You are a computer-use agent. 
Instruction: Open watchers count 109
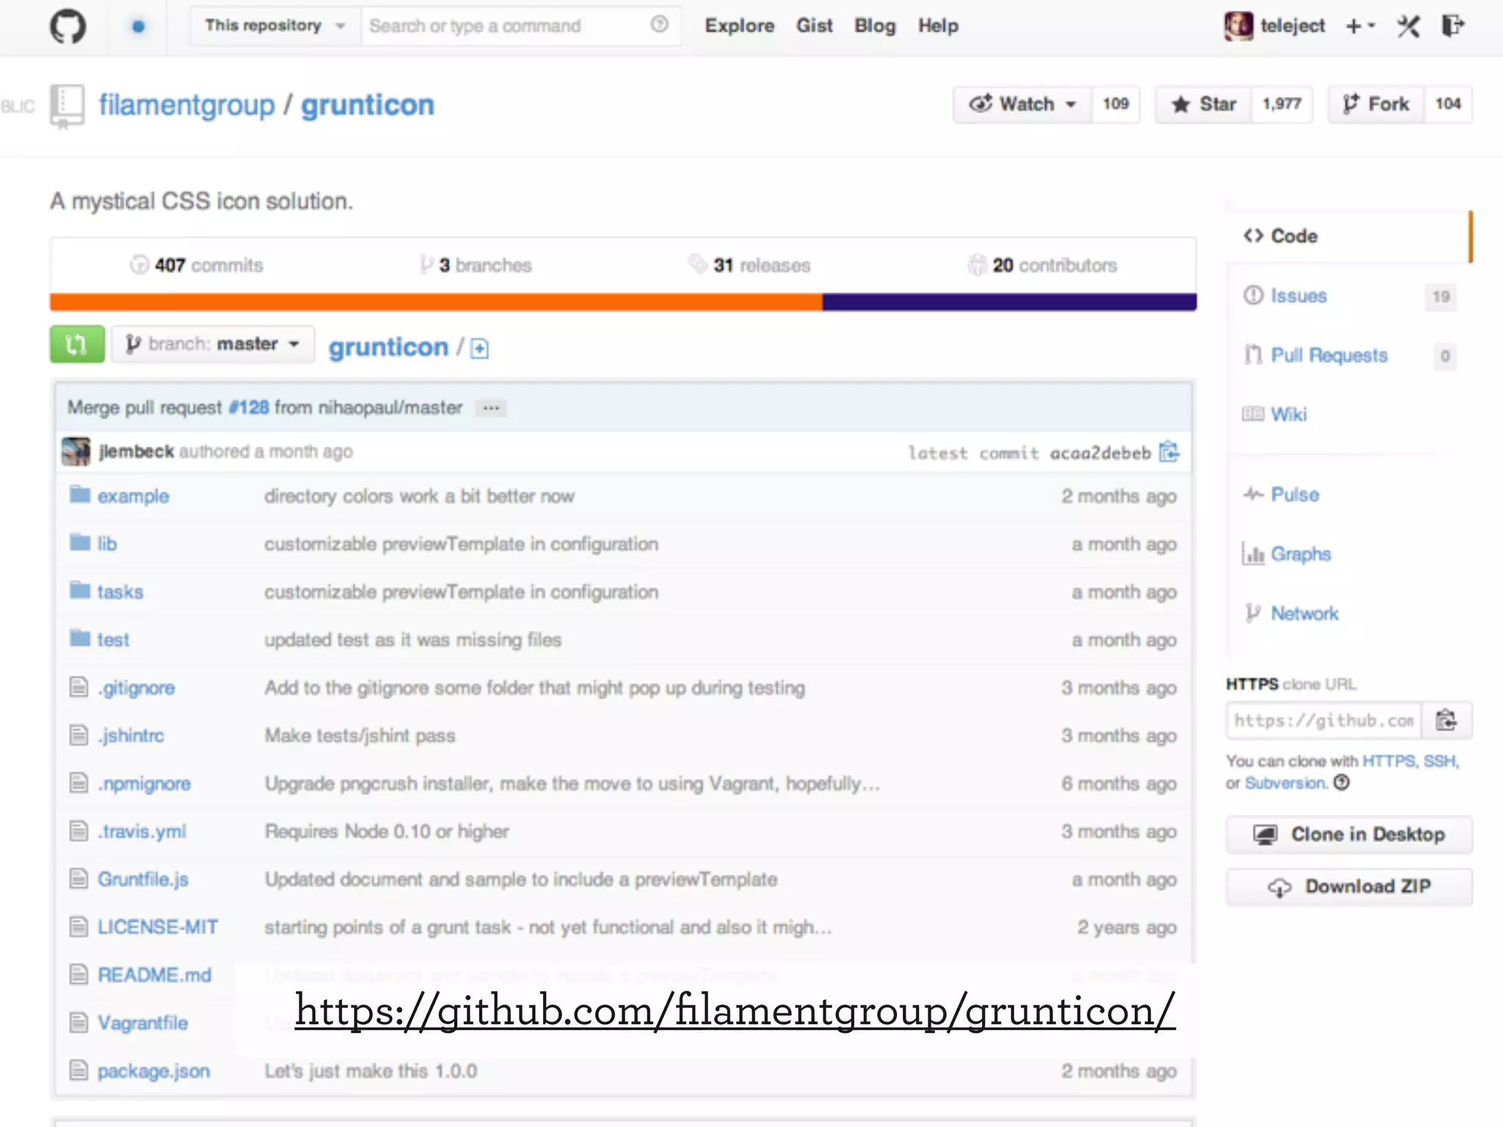click(x=1116, y=104)
